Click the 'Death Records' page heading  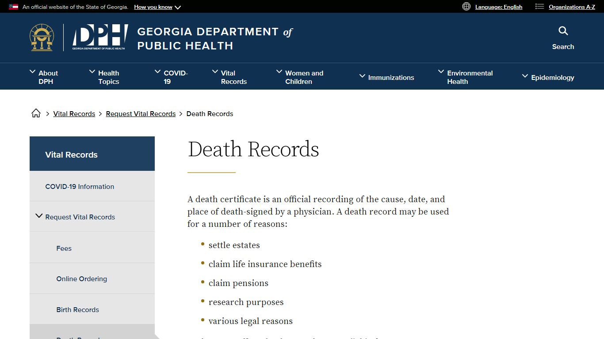tap(253, 149)
